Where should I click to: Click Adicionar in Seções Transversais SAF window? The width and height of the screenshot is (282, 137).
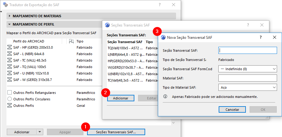click(x=121, y=98)
